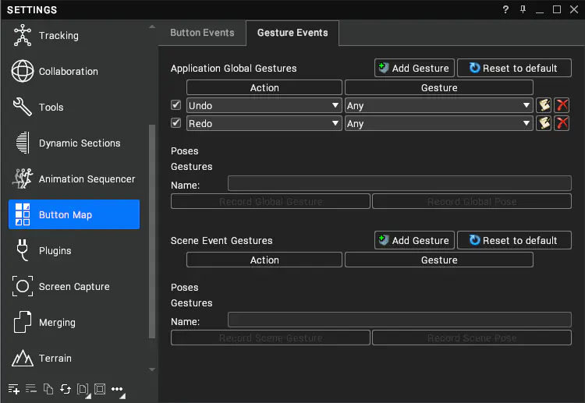Click the Record Global Gesture button
The width and height of the screenshot is (585, 403).
tap(271, 201)
